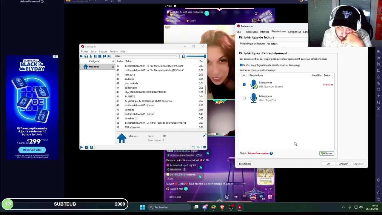
Task: Open the Lecture menu in Soundpad
Action: (103, 51)
